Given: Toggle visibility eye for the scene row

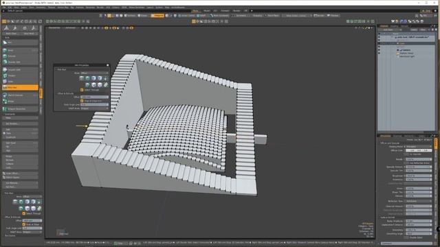Looking at the screenshot, I should coord(379,36).
